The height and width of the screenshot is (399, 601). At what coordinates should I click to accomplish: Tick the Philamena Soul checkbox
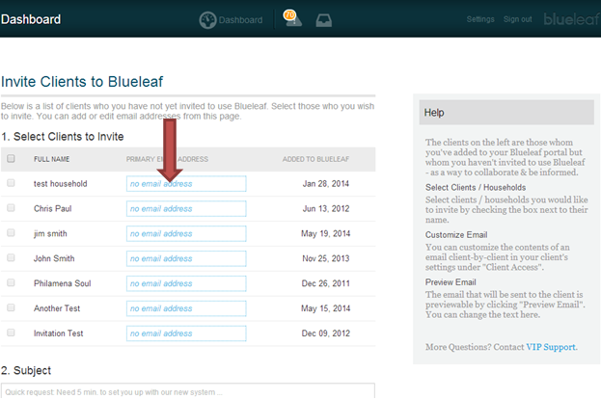pos(11,282)
